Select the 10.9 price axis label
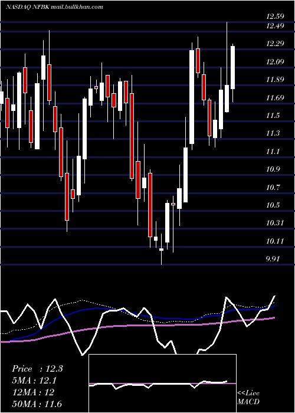The width and height of the screenshot is (295, 413). click(x=273, y=169)
